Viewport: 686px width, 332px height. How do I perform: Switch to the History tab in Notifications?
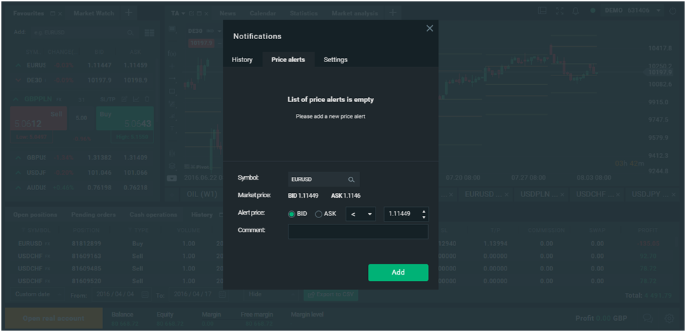point(242,60)
